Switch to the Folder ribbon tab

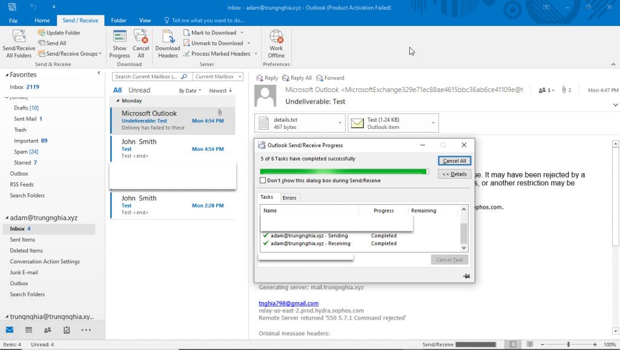(x=119, y=20)
